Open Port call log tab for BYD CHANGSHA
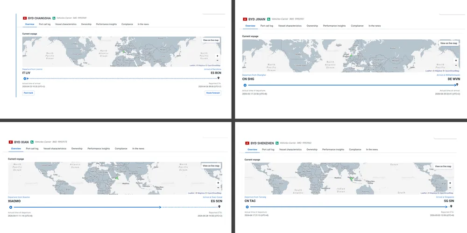467x233 pixels. pos(44,24)
